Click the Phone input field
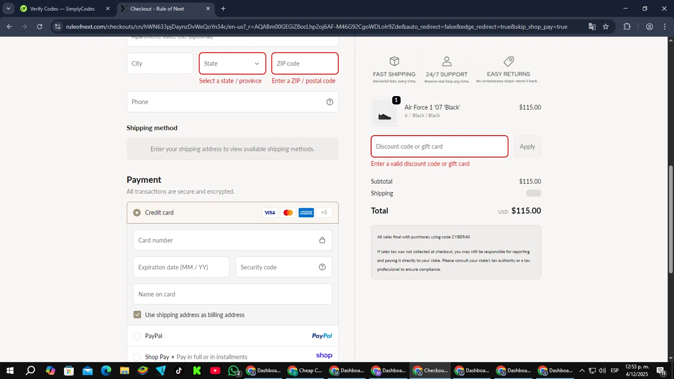This screenshot has height=379, width=674. pos(232,102)
